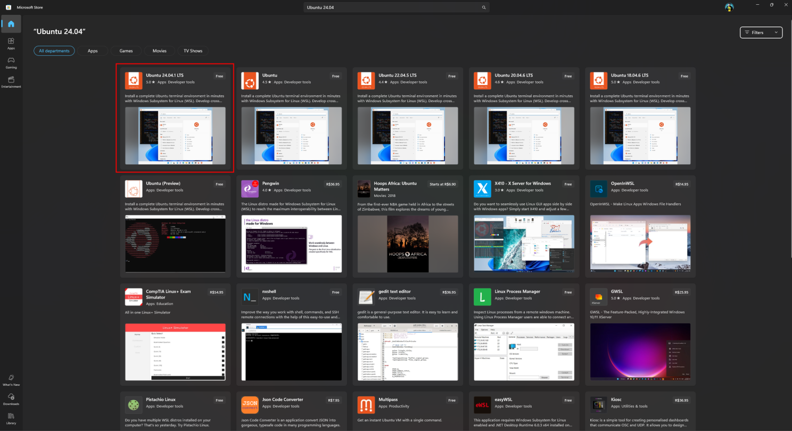
Task: Click the search box with Ubuntu 24.04
Action: (x=396, y=7)
